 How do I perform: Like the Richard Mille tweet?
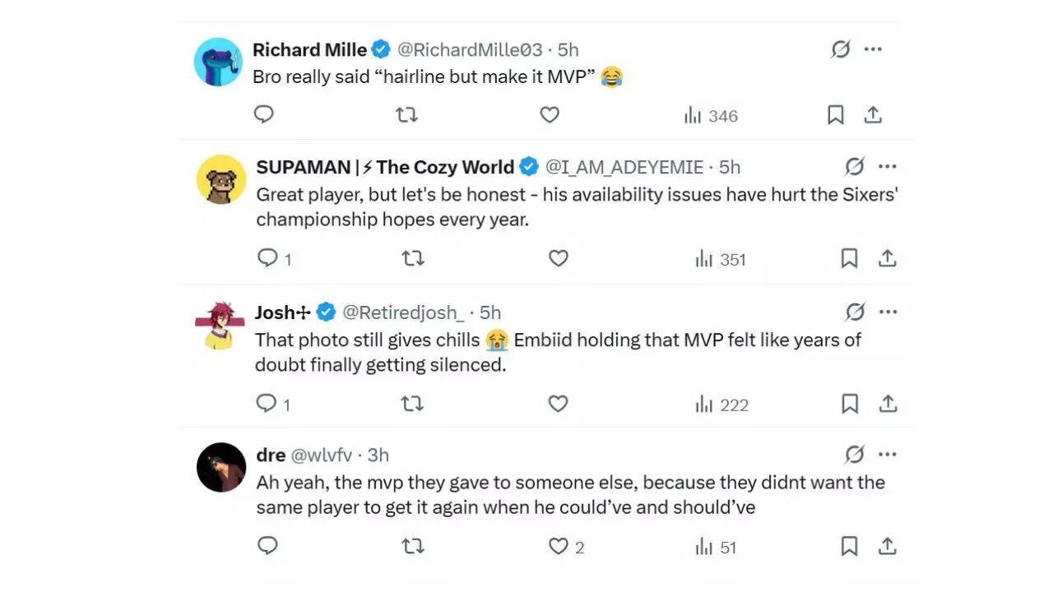[550, 115]
